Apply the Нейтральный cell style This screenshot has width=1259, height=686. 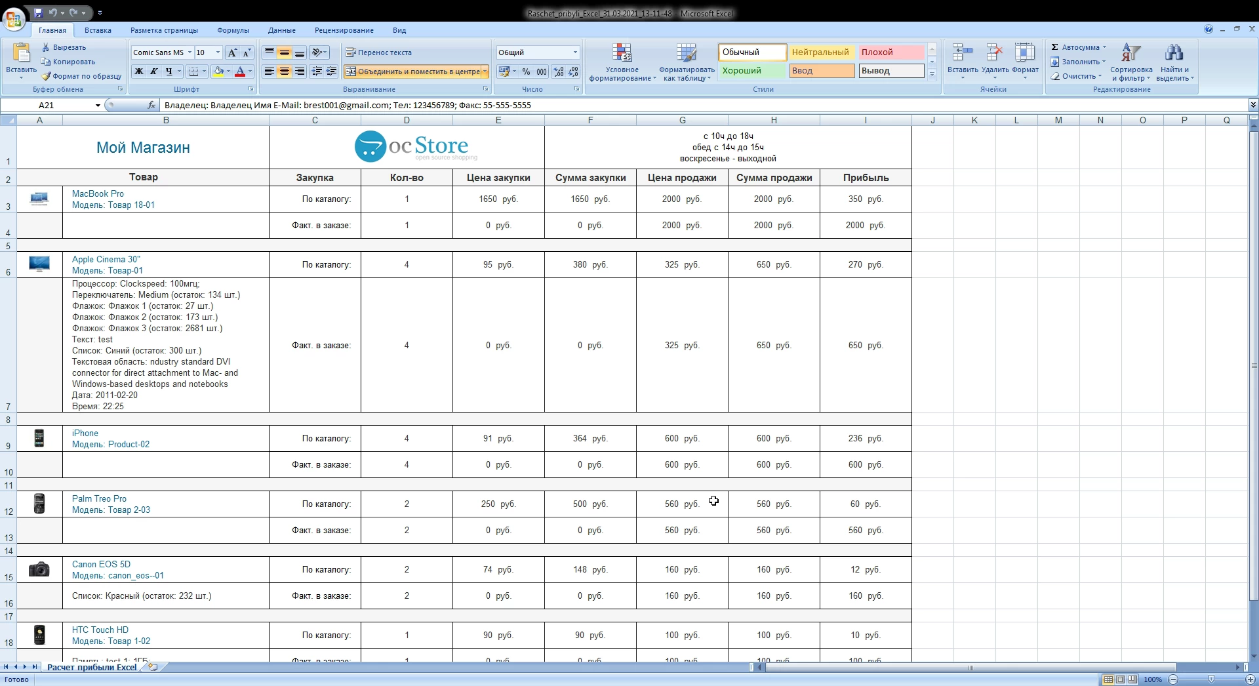click(822, 52)
